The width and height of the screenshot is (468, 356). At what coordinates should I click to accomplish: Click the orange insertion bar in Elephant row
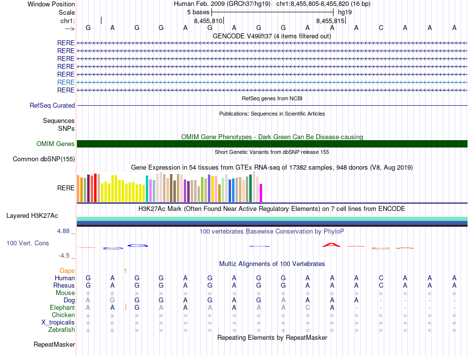[x=126, y=307]
